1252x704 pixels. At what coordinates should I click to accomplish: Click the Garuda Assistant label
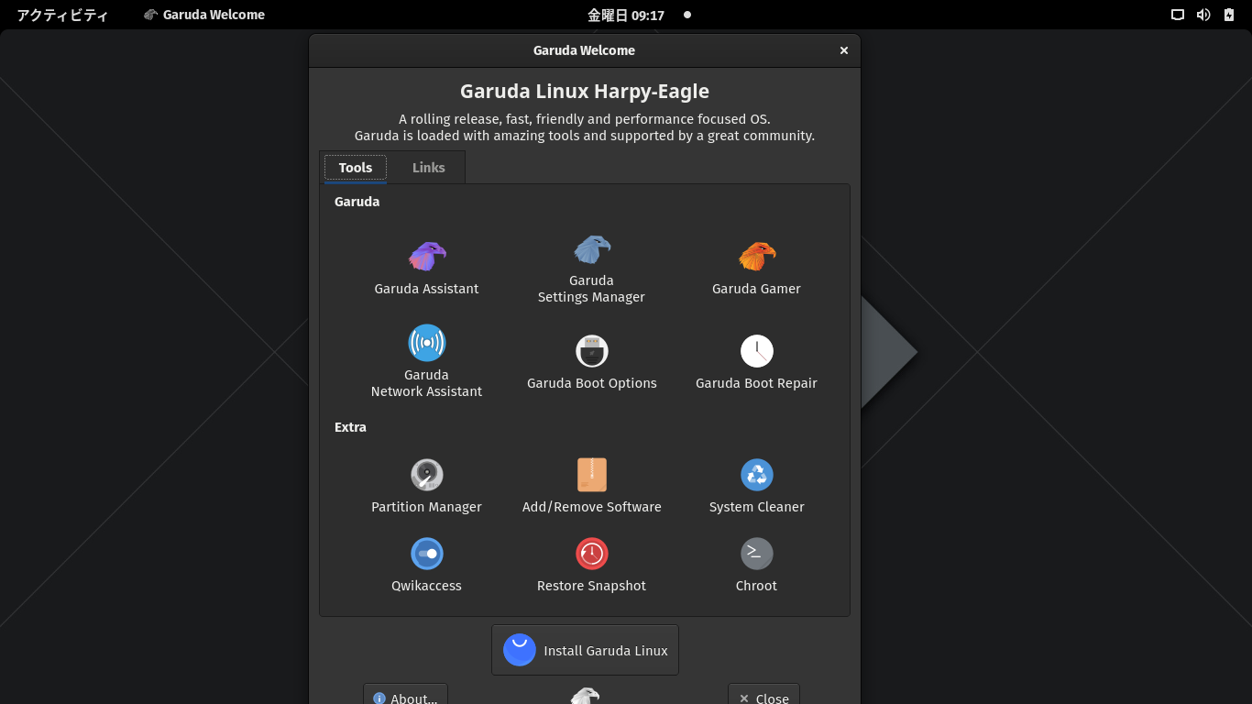pyautogui.click(x=427, y=289)
